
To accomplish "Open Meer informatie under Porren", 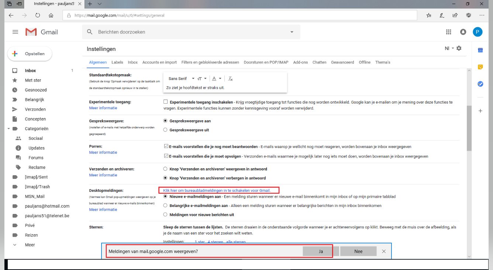I will click(x=103, y=152).
